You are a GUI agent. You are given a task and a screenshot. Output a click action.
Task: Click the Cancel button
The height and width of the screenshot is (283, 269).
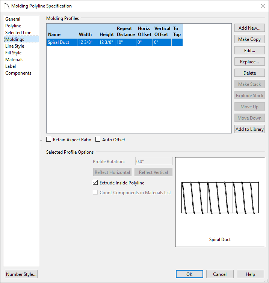pos(220,274)
